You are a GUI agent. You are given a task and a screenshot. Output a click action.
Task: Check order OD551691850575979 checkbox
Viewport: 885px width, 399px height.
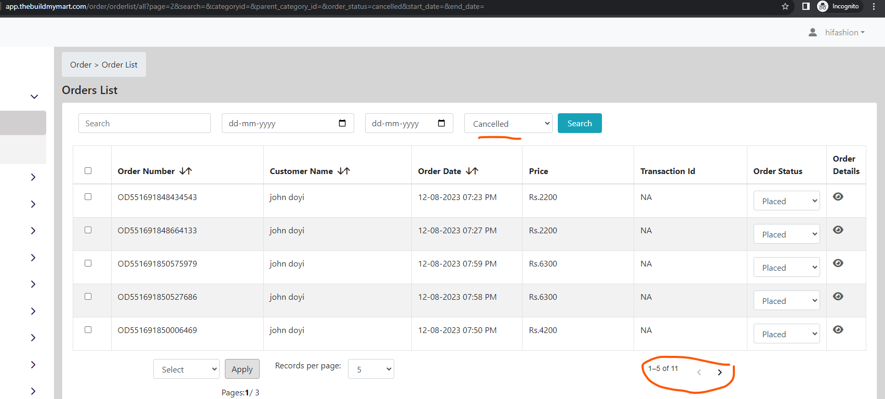(88, 263)
